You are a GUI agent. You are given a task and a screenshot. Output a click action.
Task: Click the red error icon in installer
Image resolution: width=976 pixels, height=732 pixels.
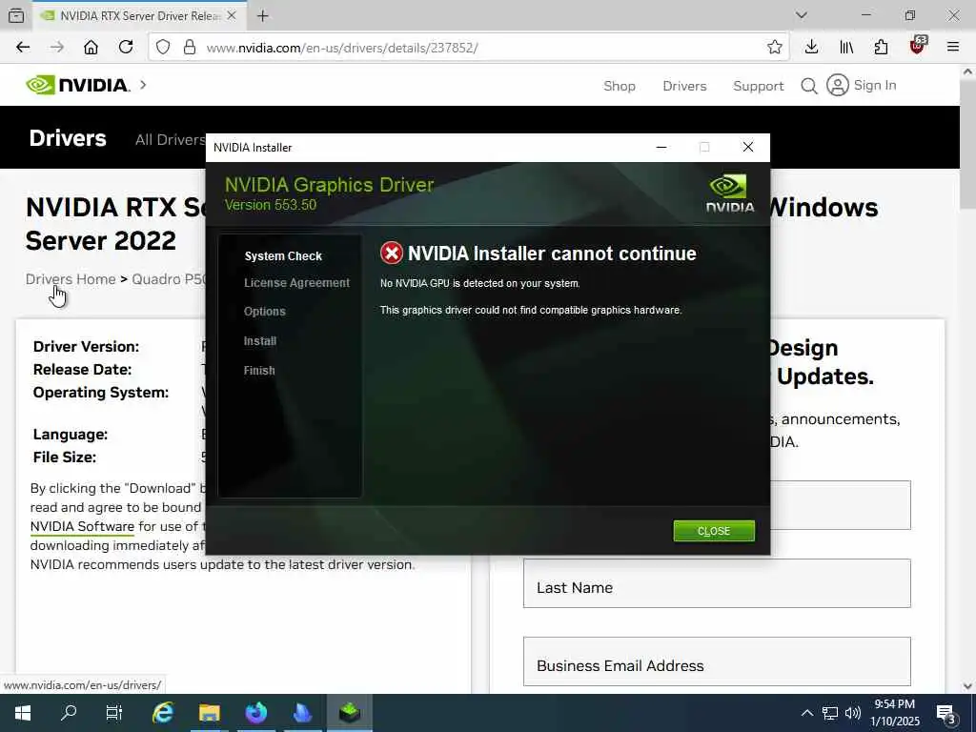[392, 254]
